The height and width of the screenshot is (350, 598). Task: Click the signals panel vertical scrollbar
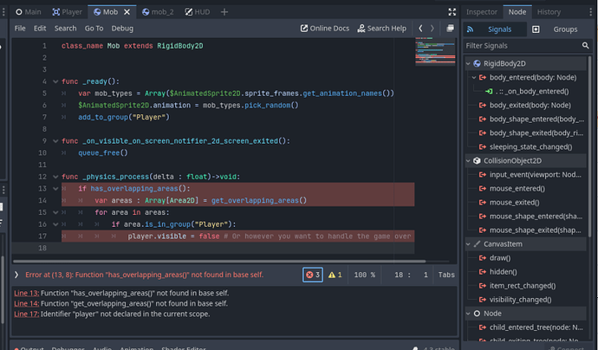590,145
